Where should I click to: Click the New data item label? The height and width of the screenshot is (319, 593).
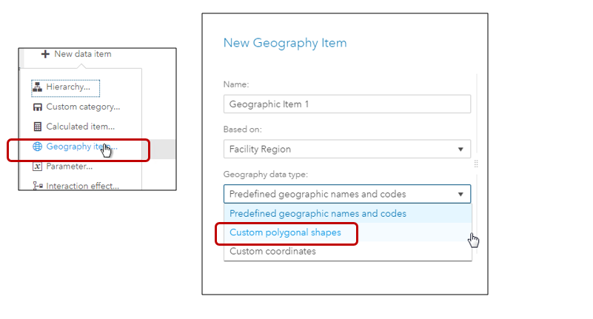click(83, 54)
